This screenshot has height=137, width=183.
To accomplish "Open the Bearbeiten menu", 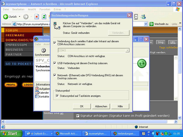I will pos(18,9).
